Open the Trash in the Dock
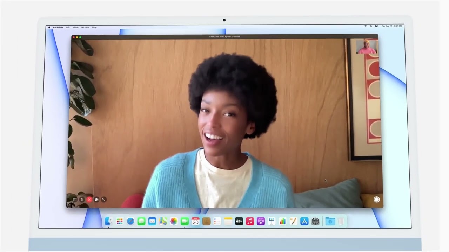449x252 pixels. coord(341,221)
